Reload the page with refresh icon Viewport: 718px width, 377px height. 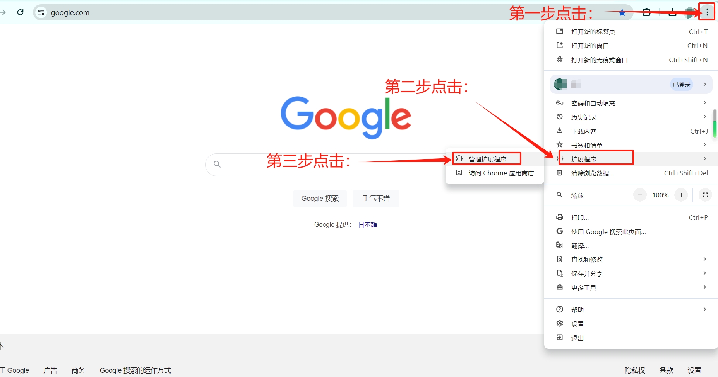(x=21, y=12)
